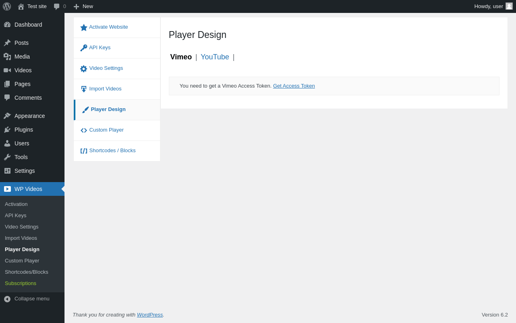Screen dimensions: 516x323
Task: Open Activation in WP Videos submenu
Action: [x=16, y=204]
